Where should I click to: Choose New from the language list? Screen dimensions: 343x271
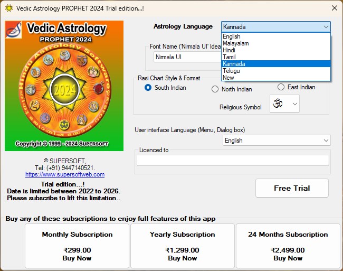pyautogui.click(x=276, y=78)
